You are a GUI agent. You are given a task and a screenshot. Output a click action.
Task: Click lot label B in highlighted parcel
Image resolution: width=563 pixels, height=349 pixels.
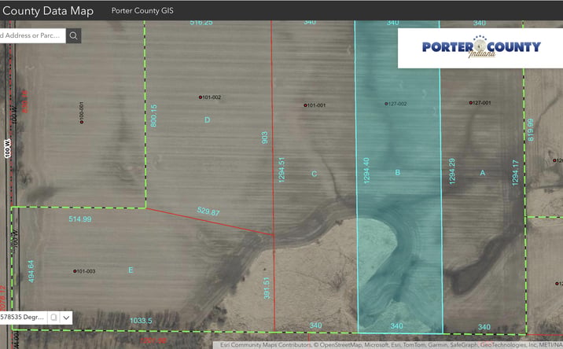pos(397,173)
